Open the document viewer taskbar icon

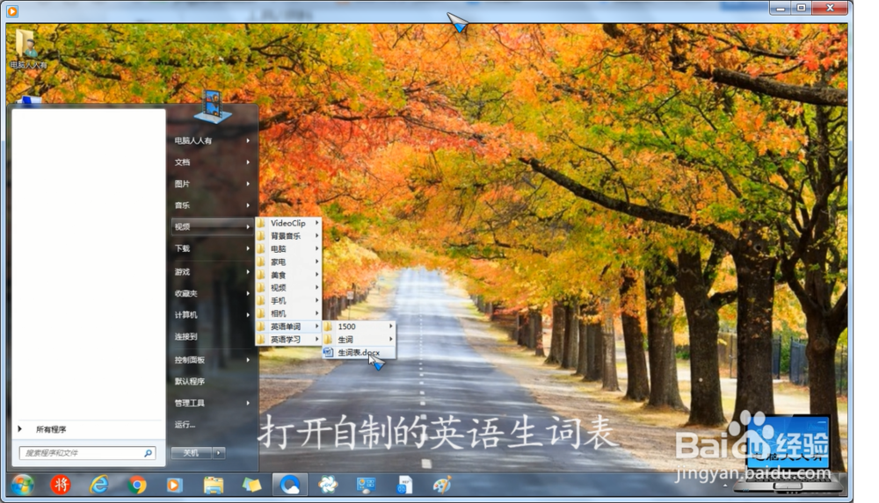[x=404, y=485]
